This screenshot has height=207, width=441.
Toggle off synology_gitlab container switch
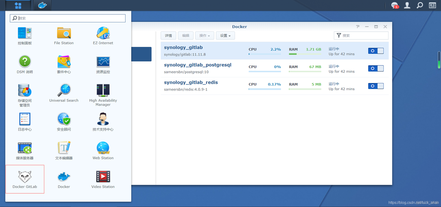tap(375, 51)
